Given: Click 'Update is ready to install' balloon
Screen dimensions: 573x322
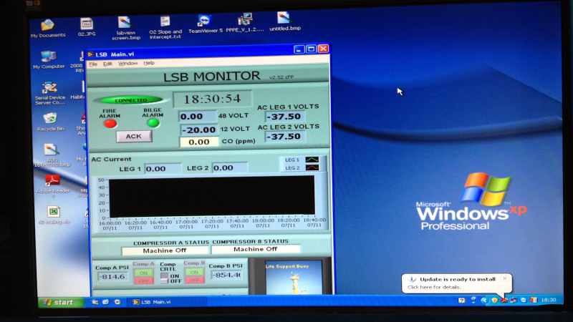Looking at the screenshot, I should coord(457,283).
